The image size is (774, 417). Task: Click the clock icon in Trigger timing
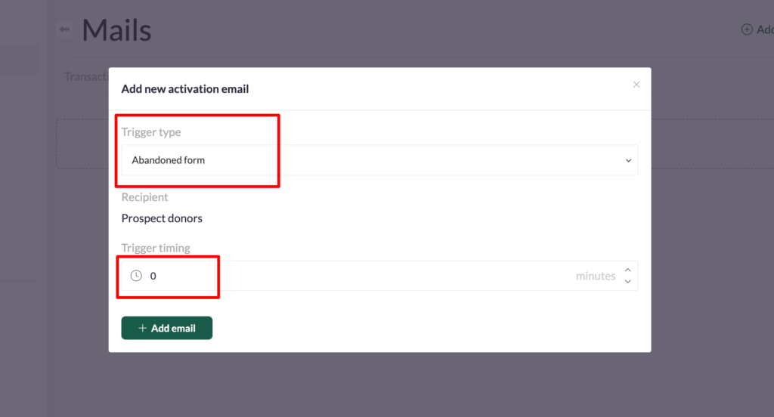coord(136,276)
